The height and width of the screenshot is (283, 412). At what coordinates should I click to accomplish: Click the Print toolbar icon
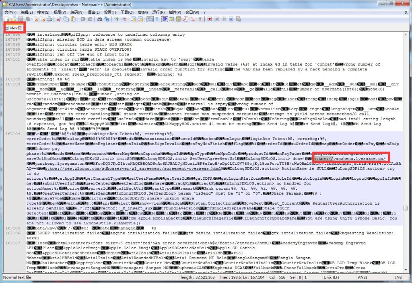coord(49,19)
